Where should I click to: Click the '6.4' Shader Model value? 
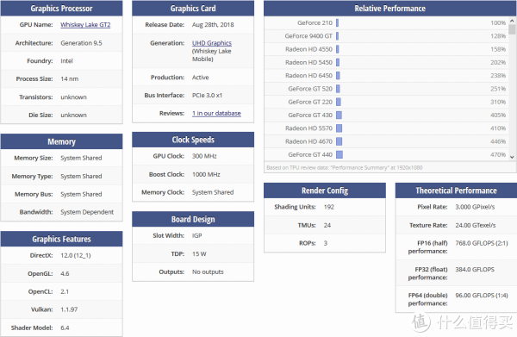[x=65, y=328]
